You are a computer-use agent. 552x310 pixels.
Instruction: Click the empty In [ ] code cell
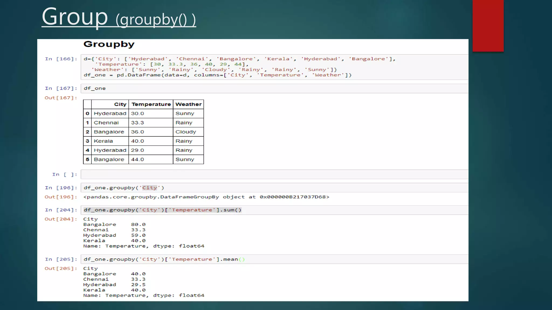point(274,174)
